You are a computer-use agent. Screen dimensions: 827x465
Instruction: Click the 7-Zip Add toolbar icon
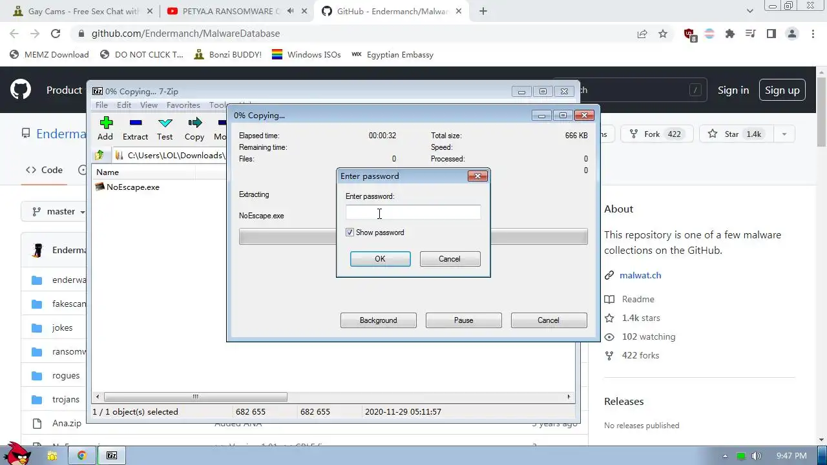[x=106, y=123]
